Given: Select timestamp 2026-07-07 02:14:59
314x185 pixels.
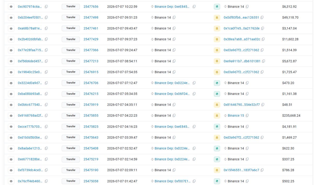Looking at the screenshot, I should (122, 159).
